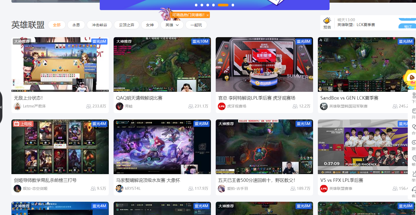
Task: Click streamer name 虎牙观赛场
Action: coord(237,106)
